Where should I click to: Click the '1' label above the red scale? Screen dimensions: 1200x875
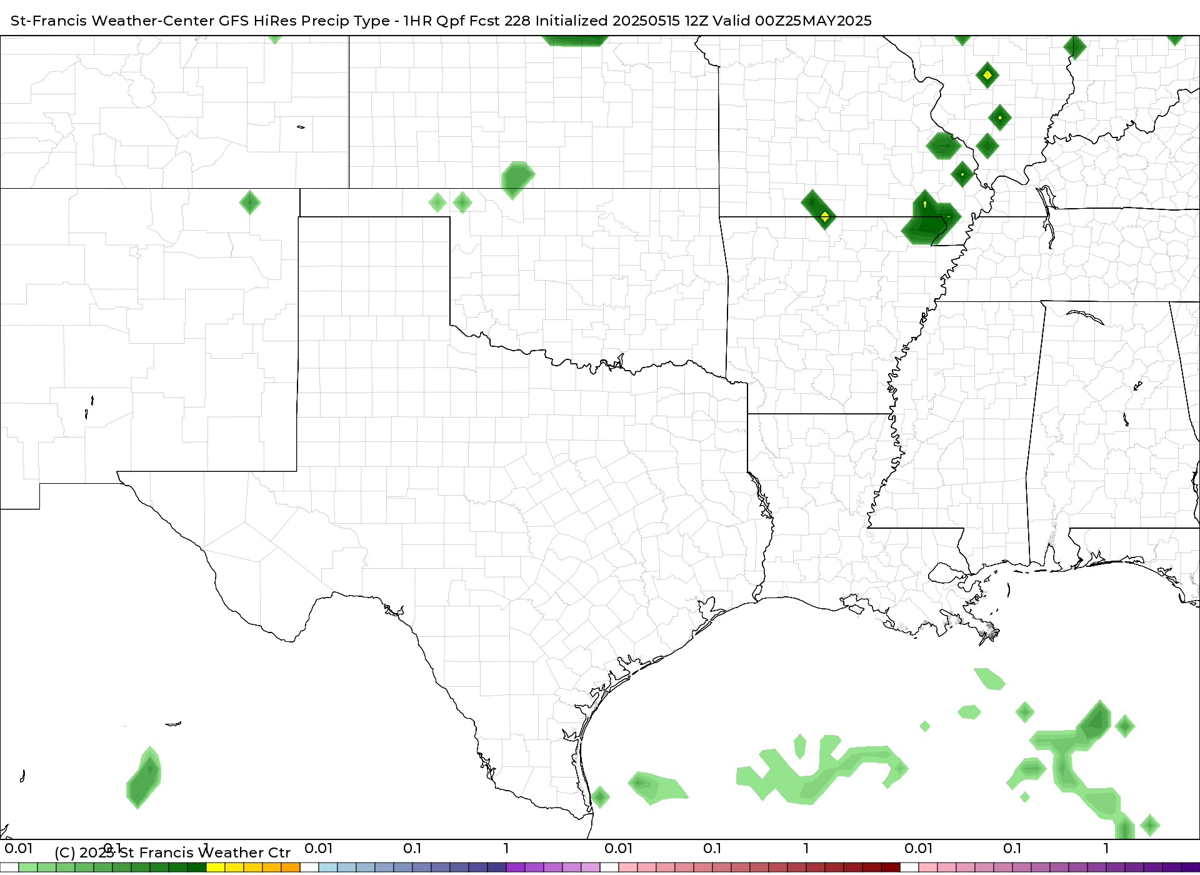[x=806, y=849]
